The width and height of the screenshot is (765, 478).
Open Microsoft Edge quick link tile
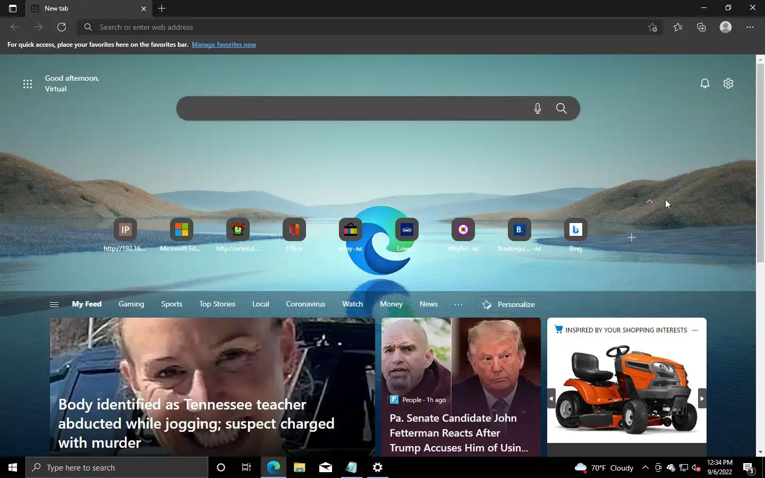click(181, 235)
